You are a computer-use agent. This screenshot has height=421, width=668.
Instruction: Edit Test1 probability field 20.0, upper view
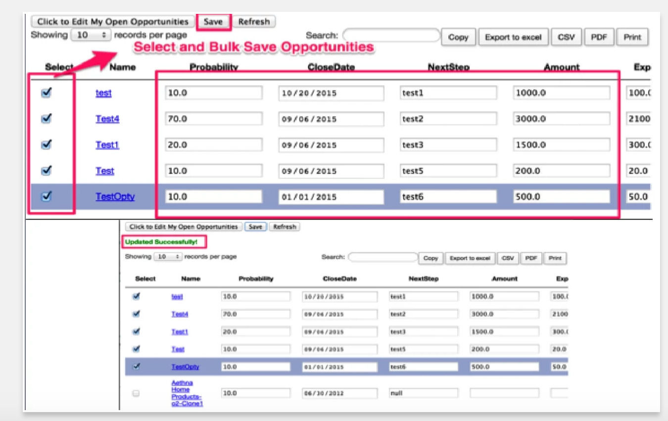tap(214, 145)
